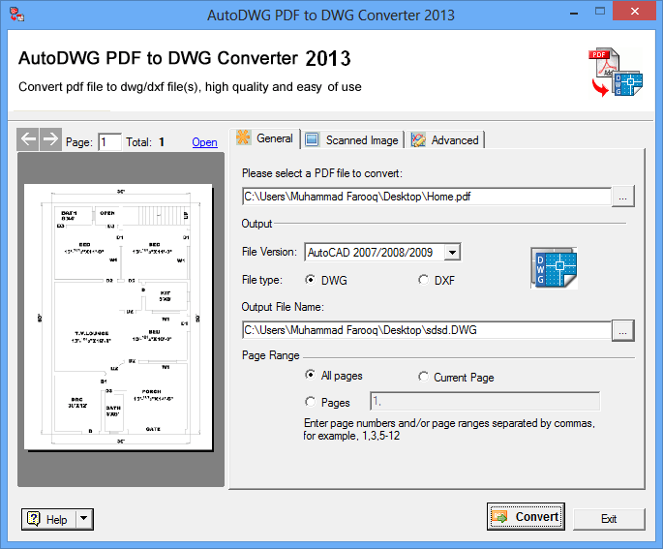
Task: Switch to the General tab
Action: (x=265, y=138)
